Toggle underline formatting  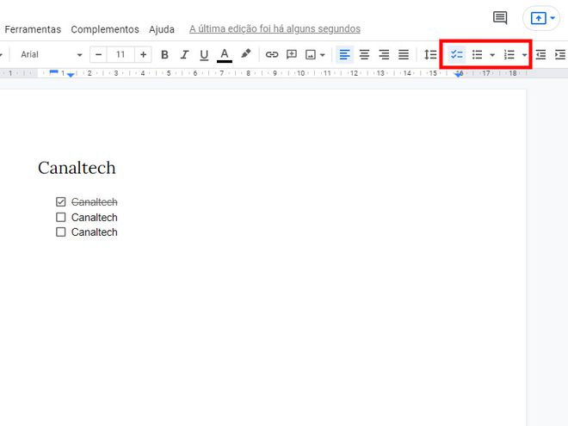tap(204, 55)
